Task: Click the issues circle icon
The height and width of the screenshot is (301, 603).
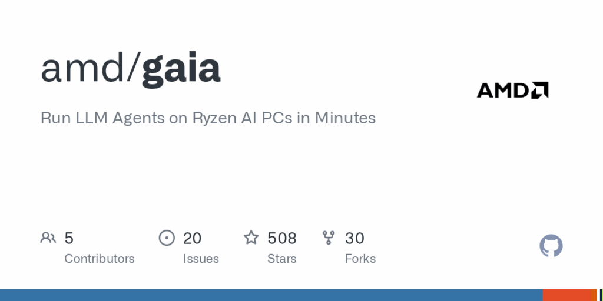Action: (x=167, y=238)
